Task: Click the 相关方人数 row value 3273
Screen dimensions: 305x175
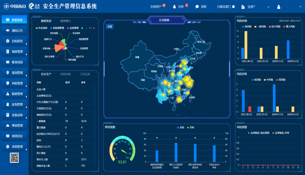Action: tap(83, 159)
